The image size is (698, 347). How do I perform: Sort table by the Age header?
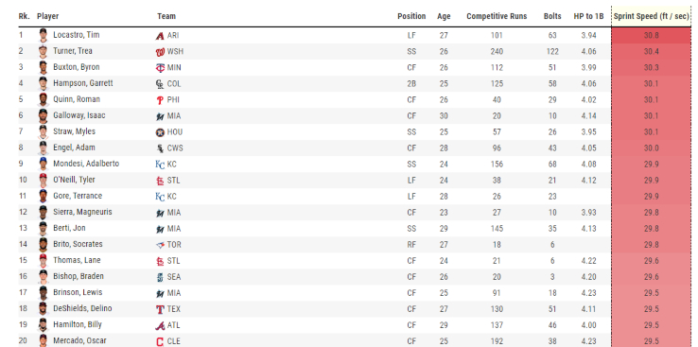click(444, 16)
